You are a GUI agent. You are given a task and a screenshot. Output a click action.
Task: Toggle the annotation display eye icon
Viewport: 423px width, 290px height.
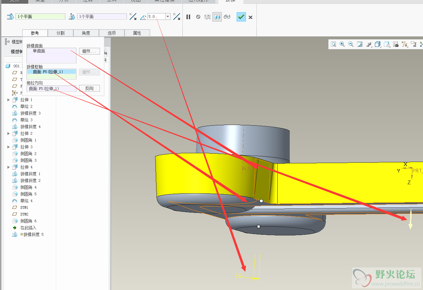(x=414, y=44)
